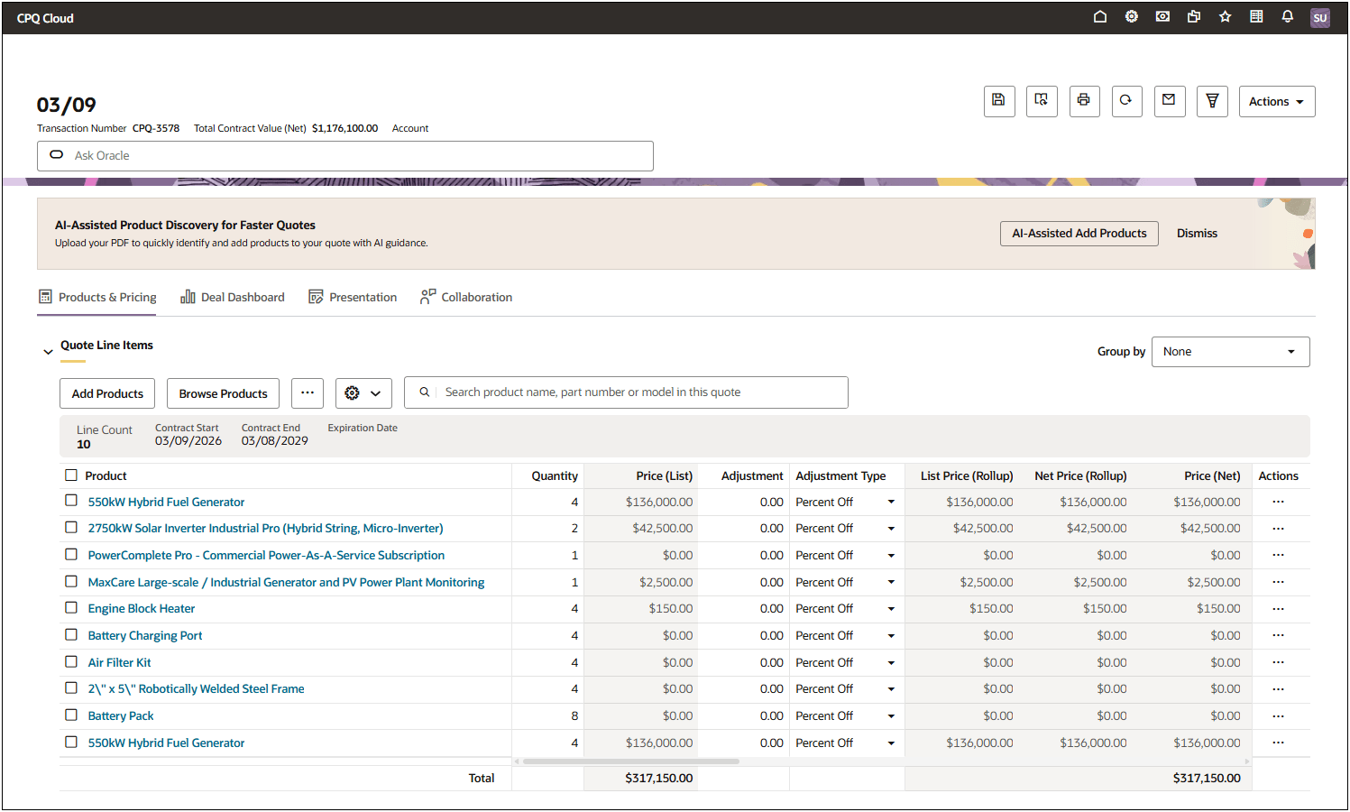The width and height of the screenshot is (1350, 812).
Task: Select all lines with the Product header checkbox
Action: [71, 475]
